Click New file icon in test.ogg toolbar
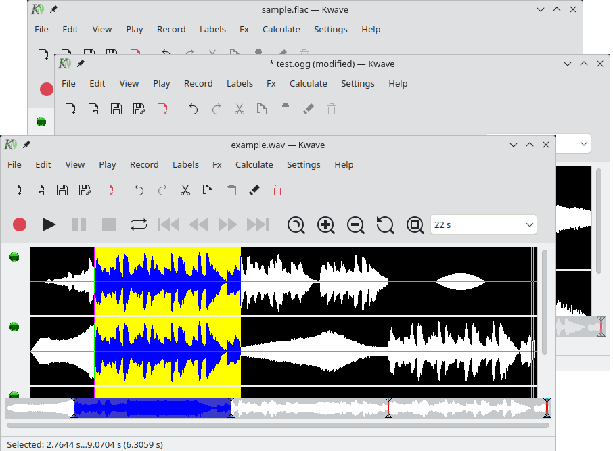The image size is (613, 451). (70, 109)
